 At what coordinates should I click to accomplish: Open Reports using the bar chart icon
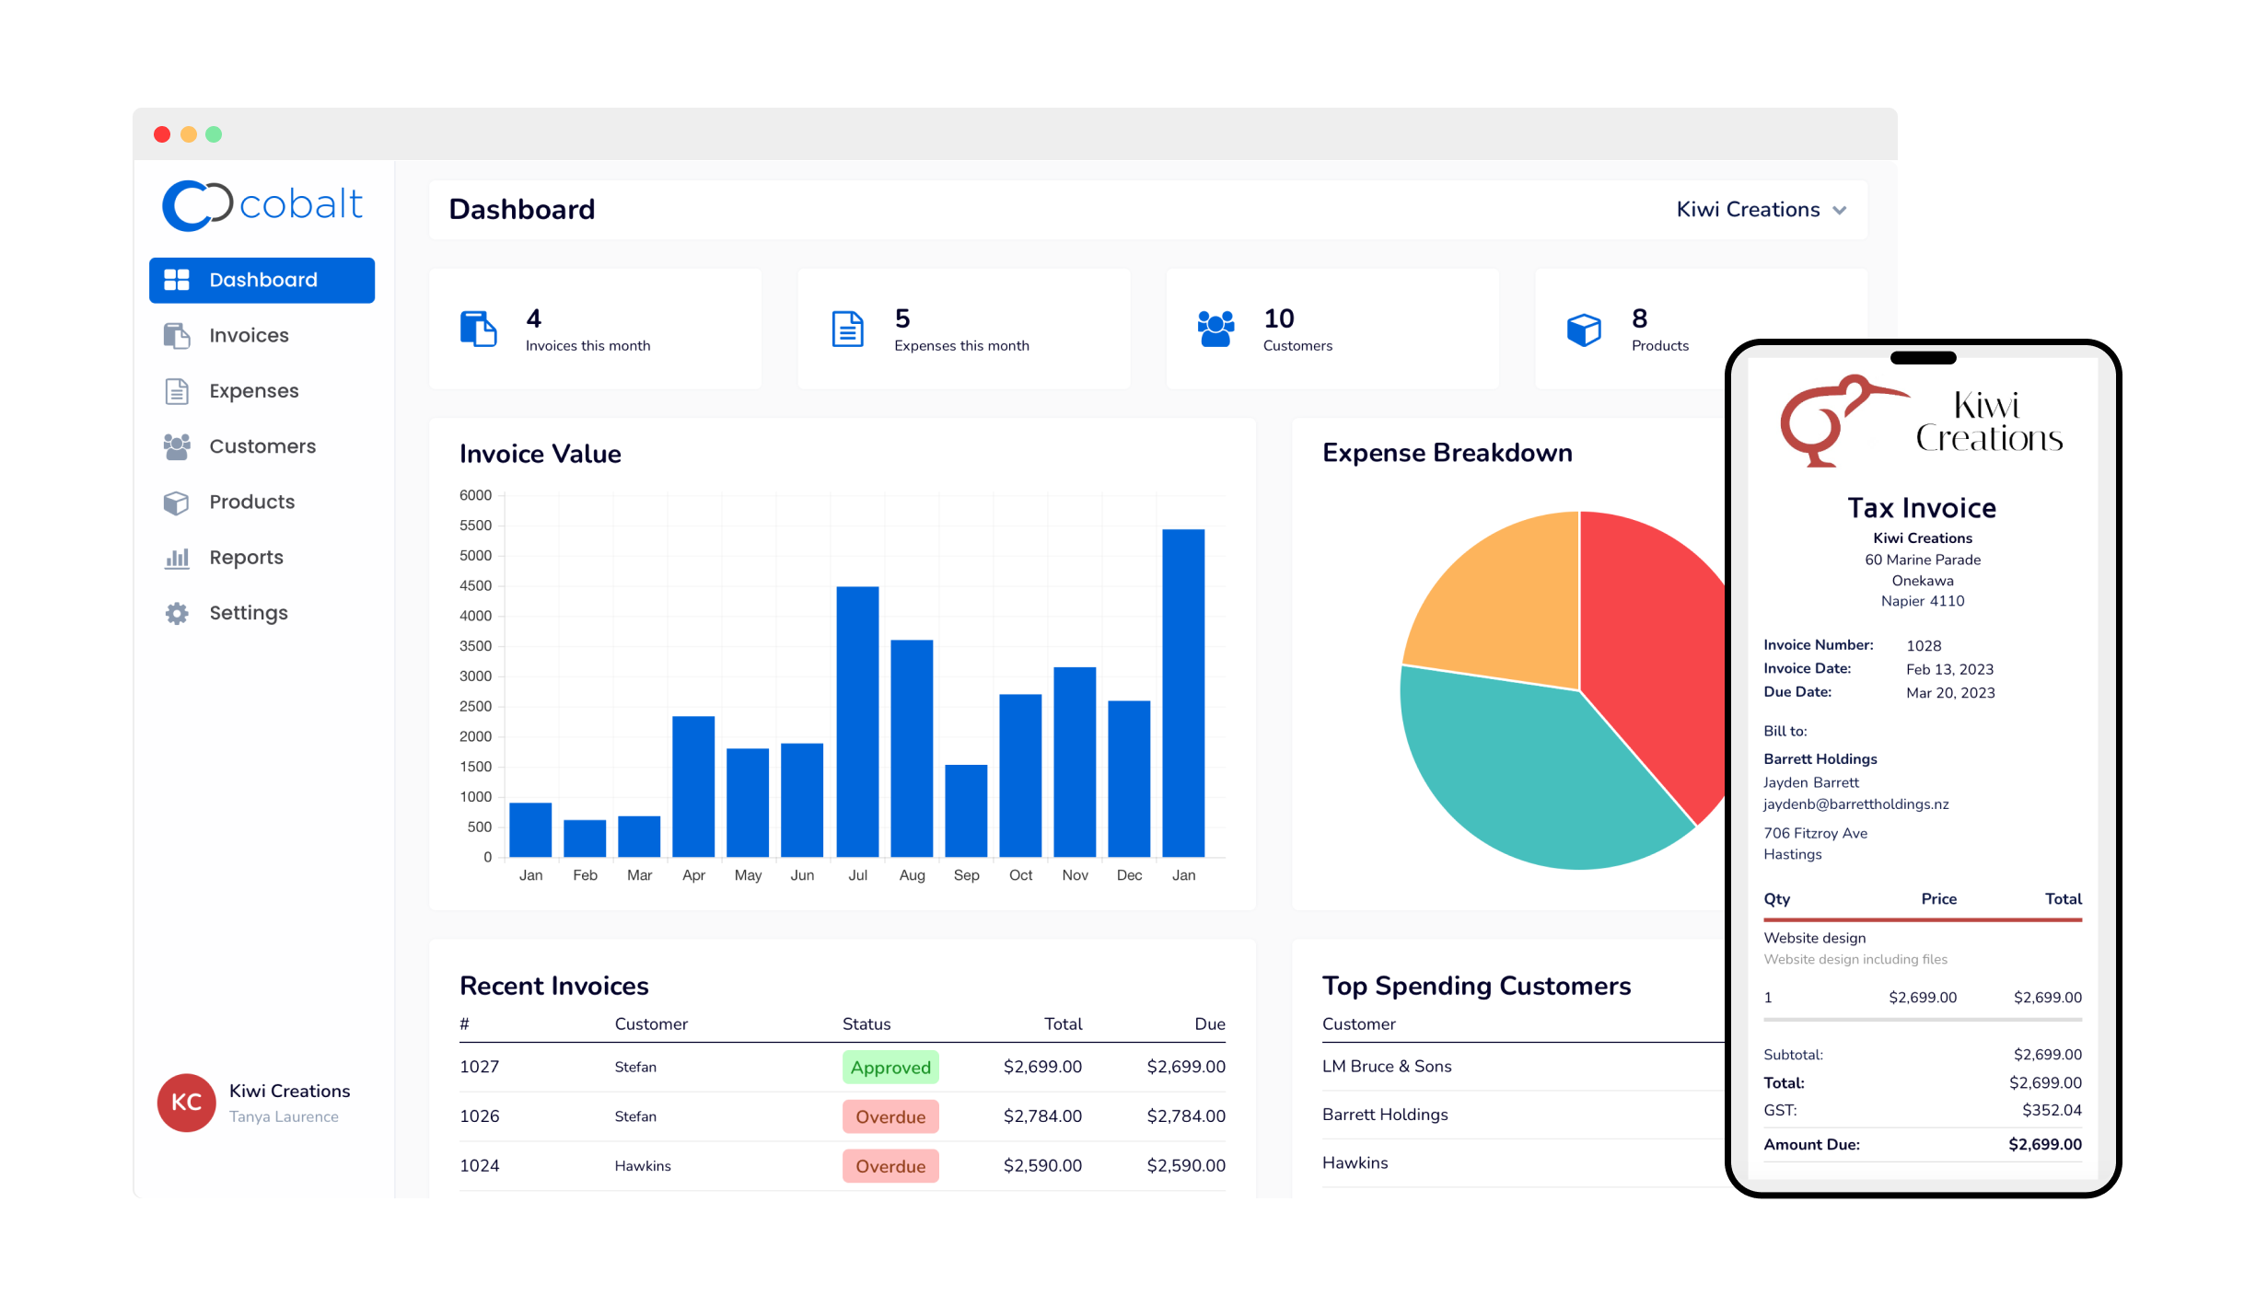pos(175,557)
